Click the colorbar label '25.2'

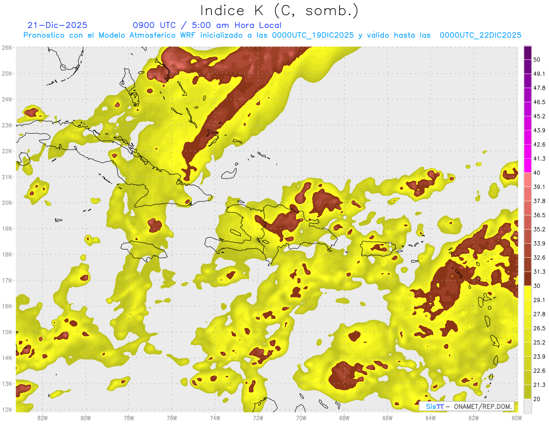pos(539,342)
